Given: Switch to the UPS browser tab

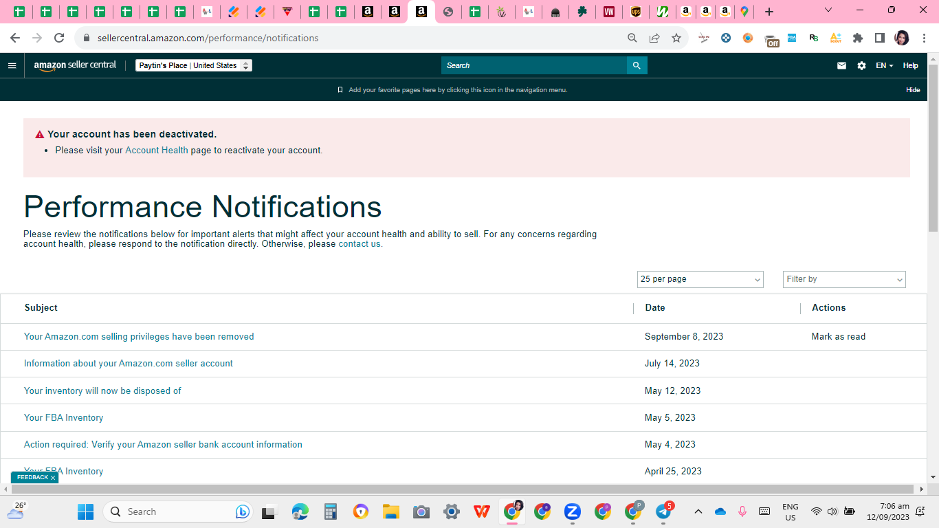Looking at the screenshot, I should tap(636, 12).
